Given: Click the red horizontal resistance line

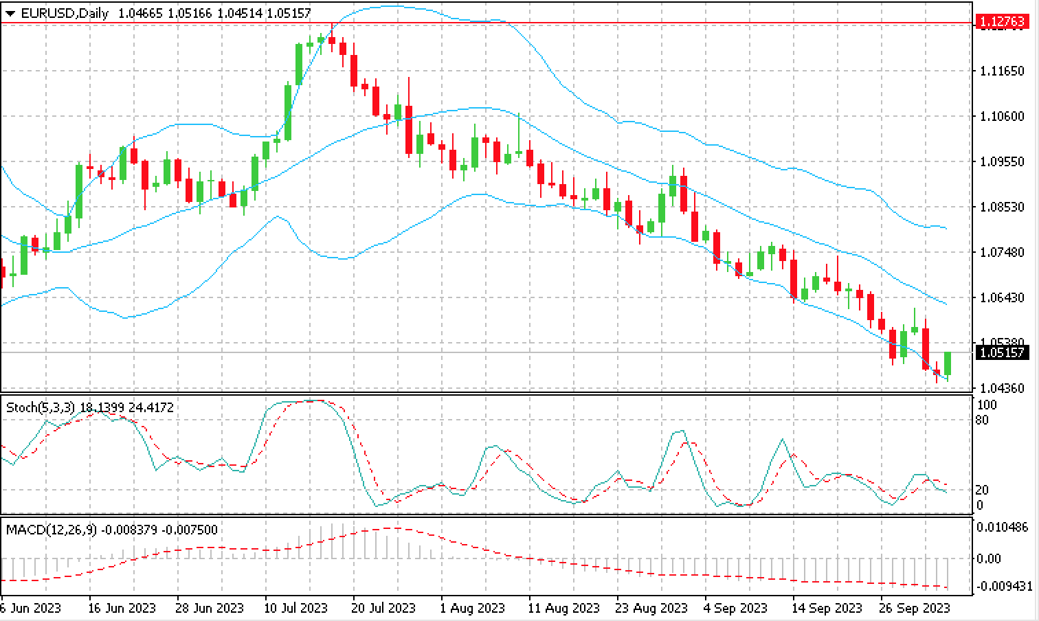Looking at the screenshot, I should tap(488, 23).
